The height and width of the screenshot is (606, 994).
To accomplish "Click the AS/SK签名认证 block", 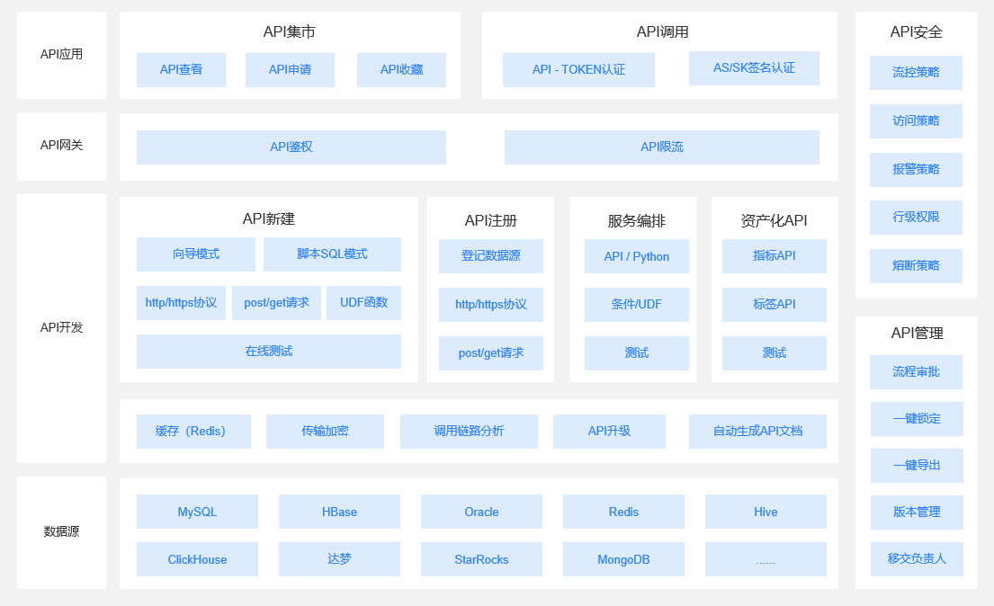I will (754, 67).
